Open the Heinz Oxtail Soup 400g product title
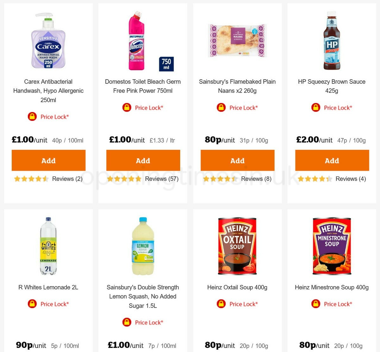This screenshot has height=352, width=380. 237,287
